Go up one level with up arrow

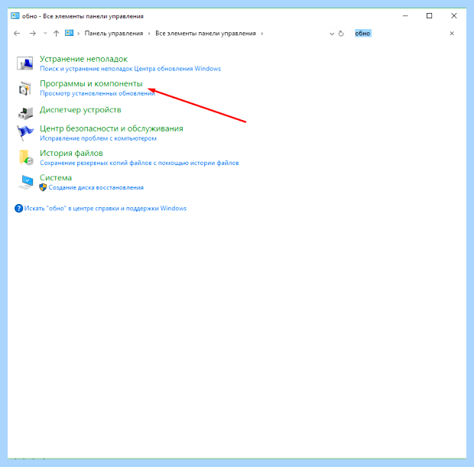click(x=56, y=34)
